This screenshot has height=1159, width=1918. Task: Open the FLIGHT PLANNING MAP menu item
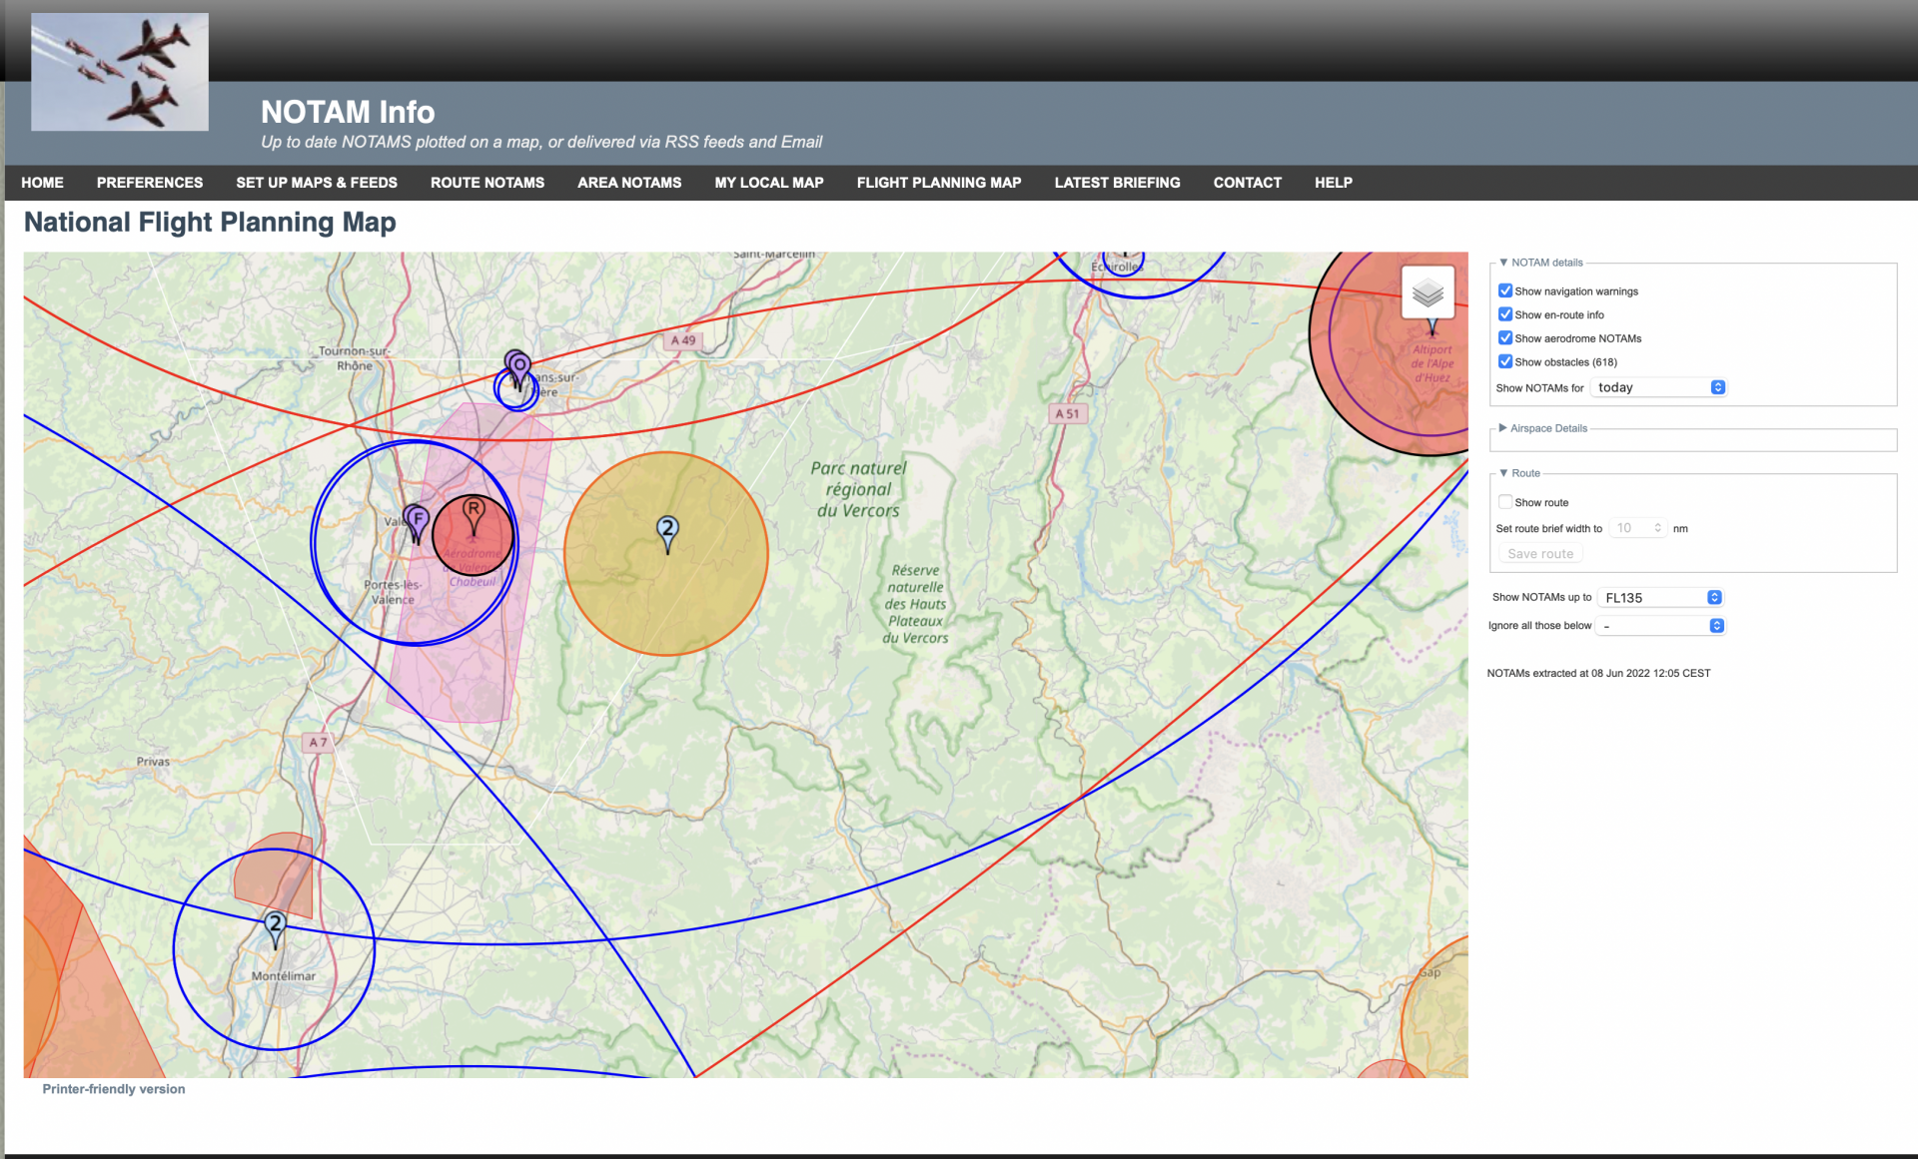[939, 183]
